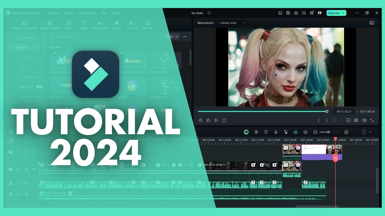Step forward one frame in the player
Screen dimensions: 385x216
pyautogui.click(x=208, y=120)
